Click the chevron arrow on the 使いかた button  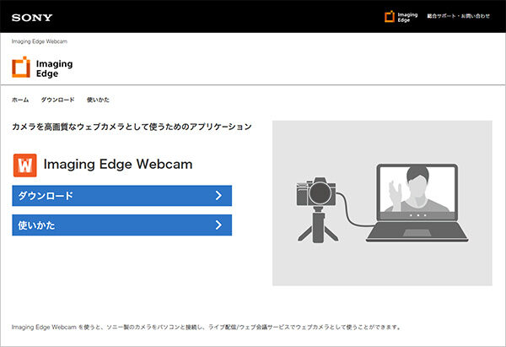[218, 225]
